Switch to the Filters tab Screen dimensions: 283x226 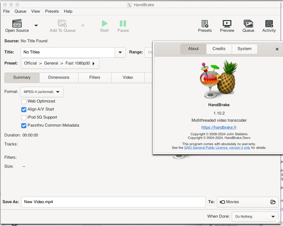point(95,78)
